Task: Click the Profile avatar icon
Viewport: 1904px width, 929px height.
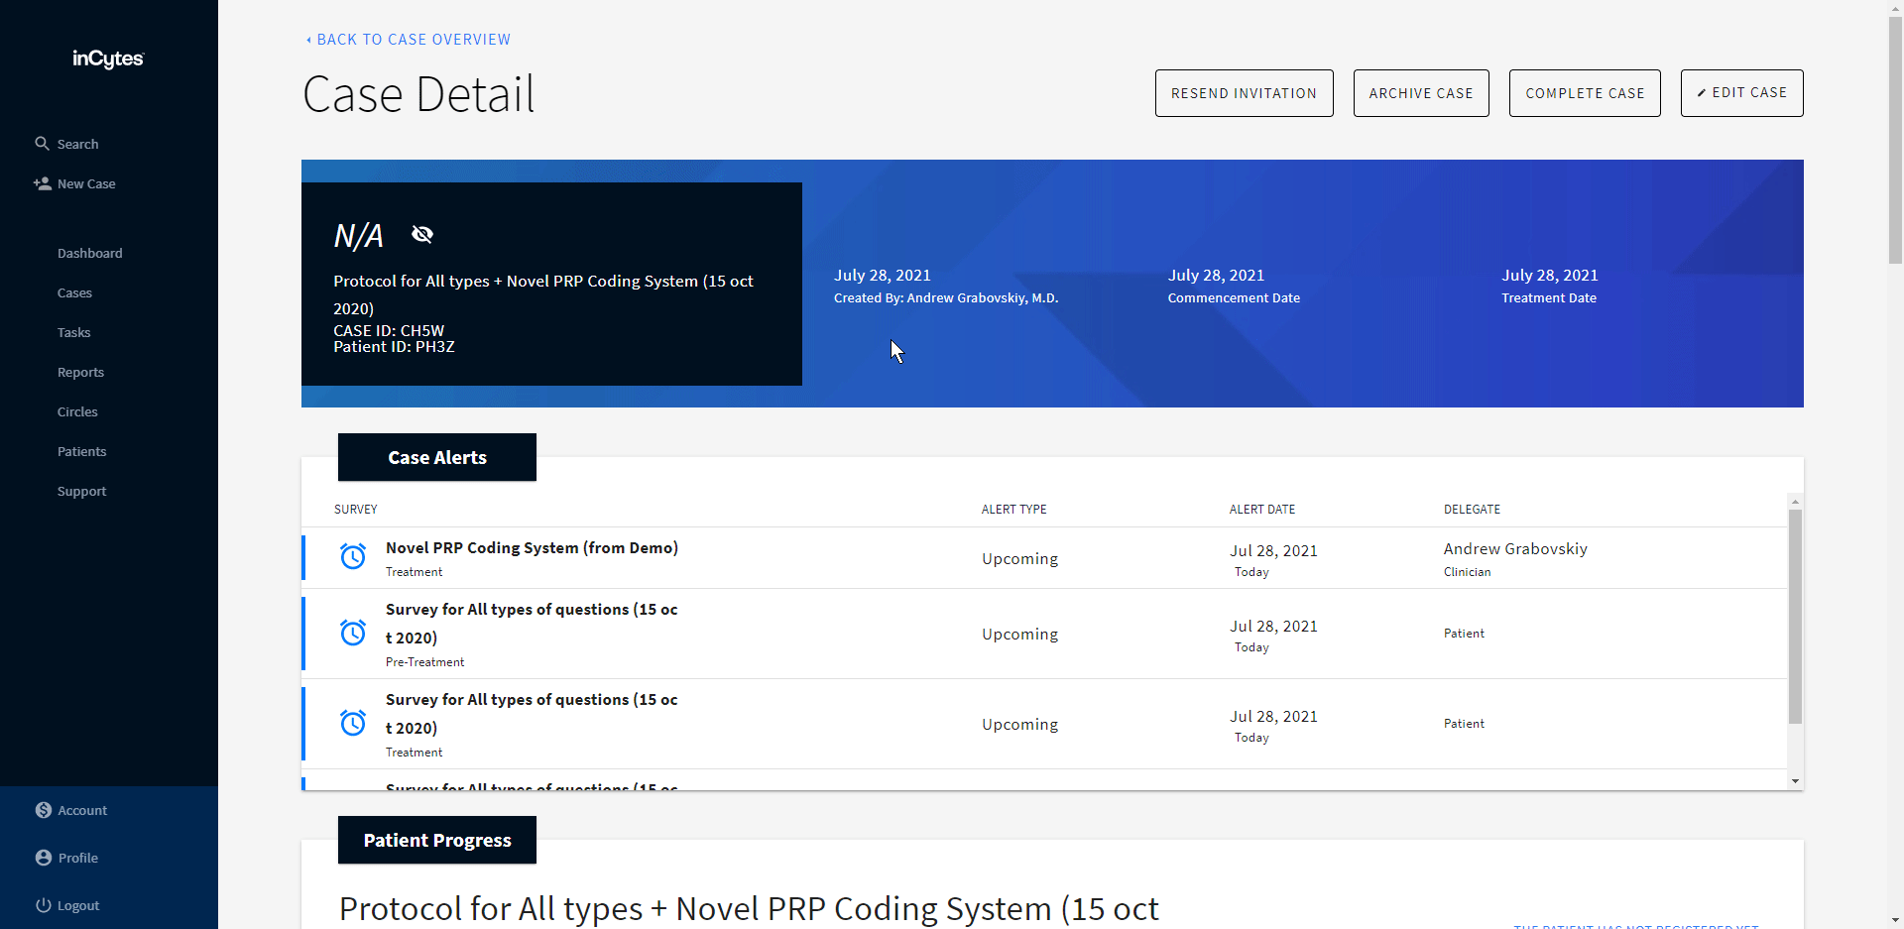Action: pyautogui.click(x=44, y=858)
